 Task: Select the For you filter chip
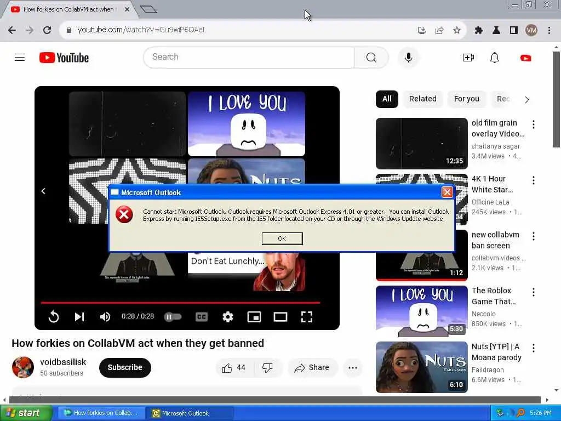[x=466, y=99]
